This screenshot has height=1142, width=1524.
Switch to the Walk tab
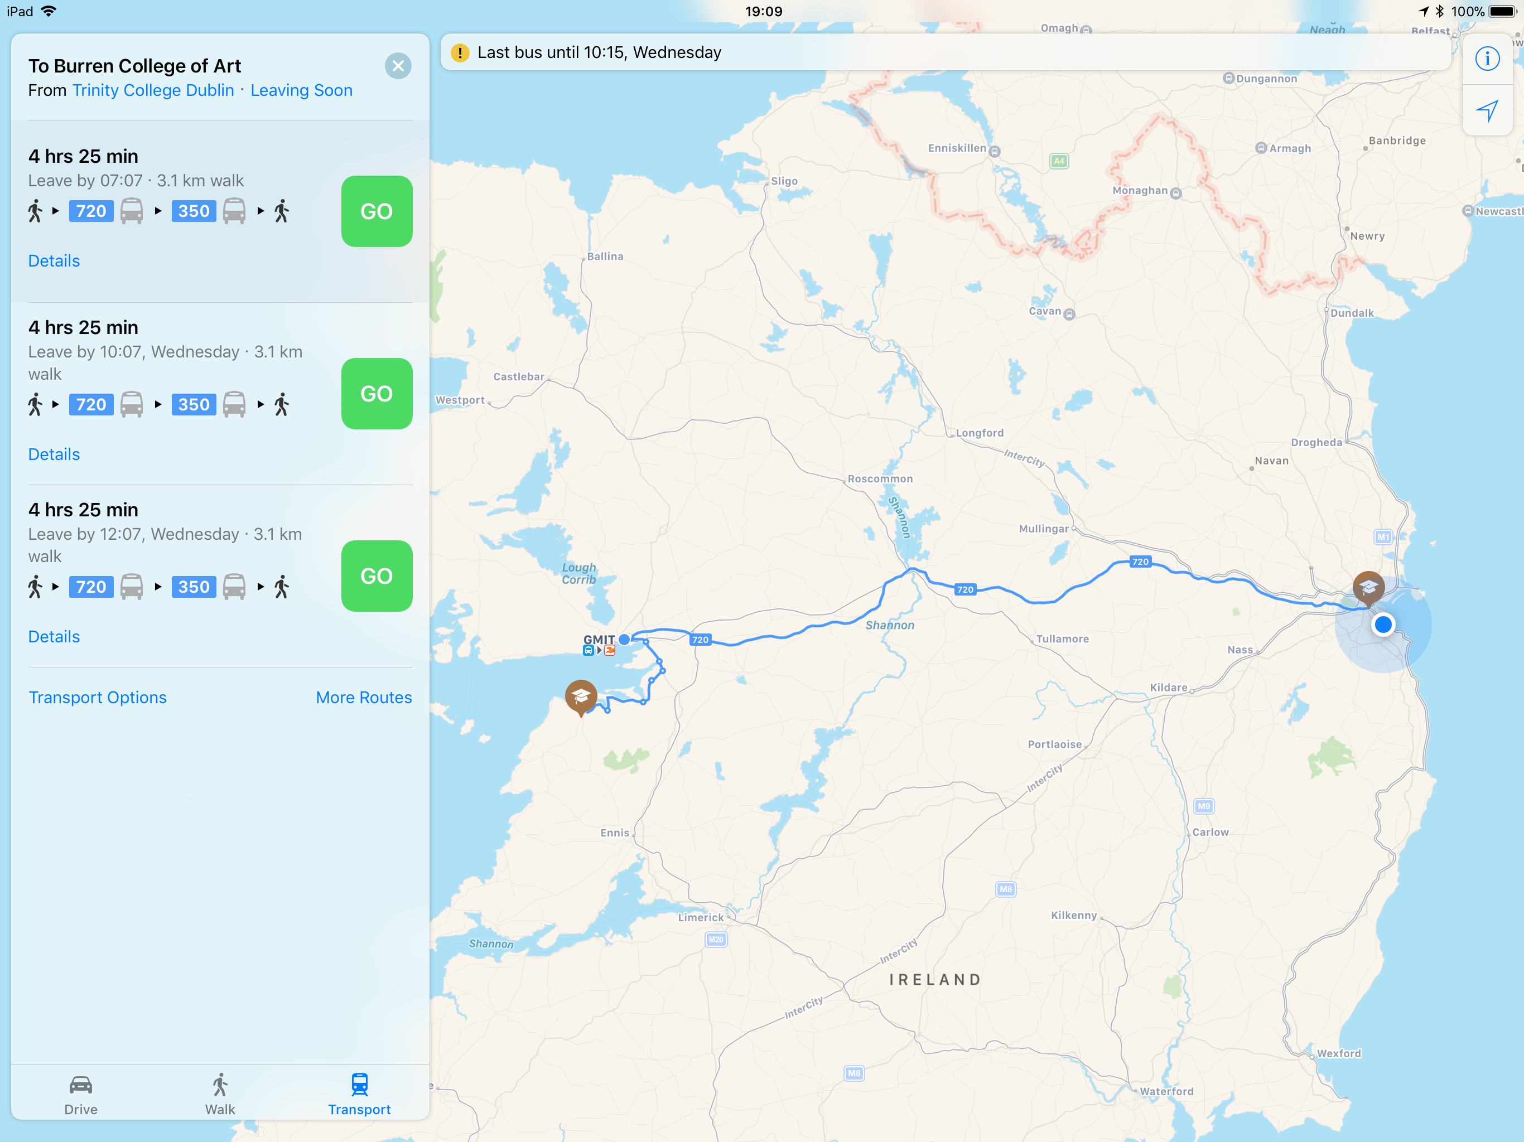220,1094
